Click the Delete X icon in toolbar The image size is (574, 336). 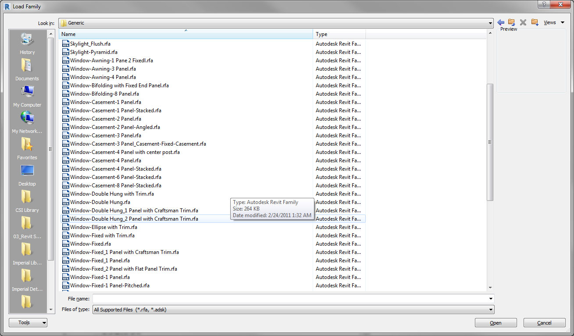(523, 22)
